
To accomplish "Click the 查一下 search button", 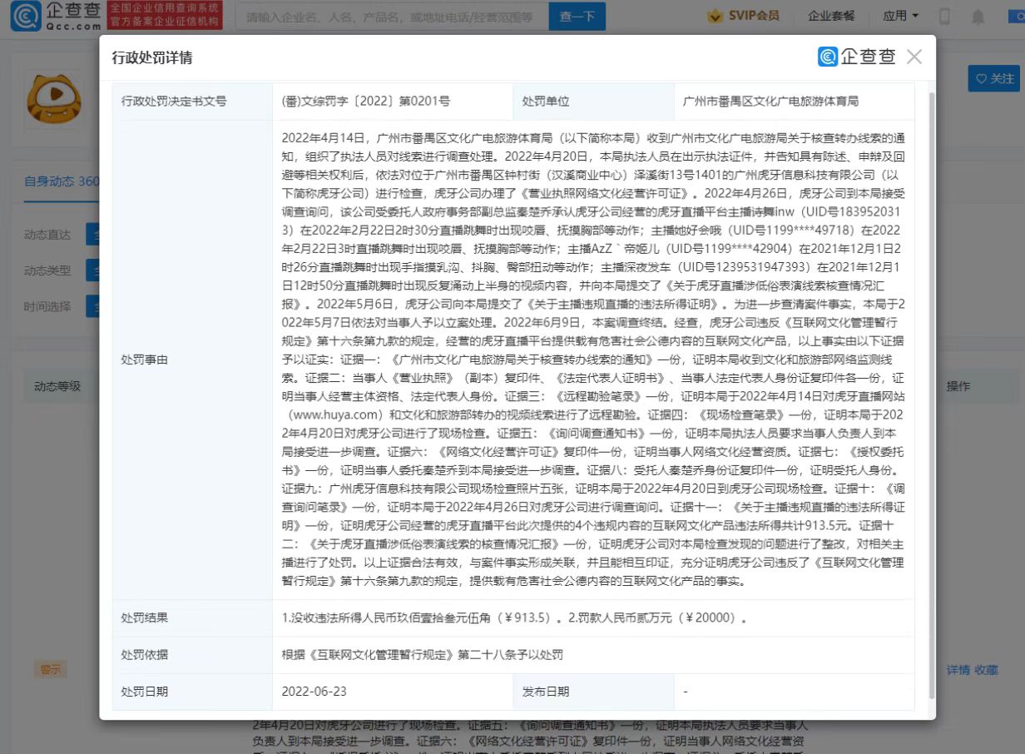I will pyautogui.click(x=577, y=16).
